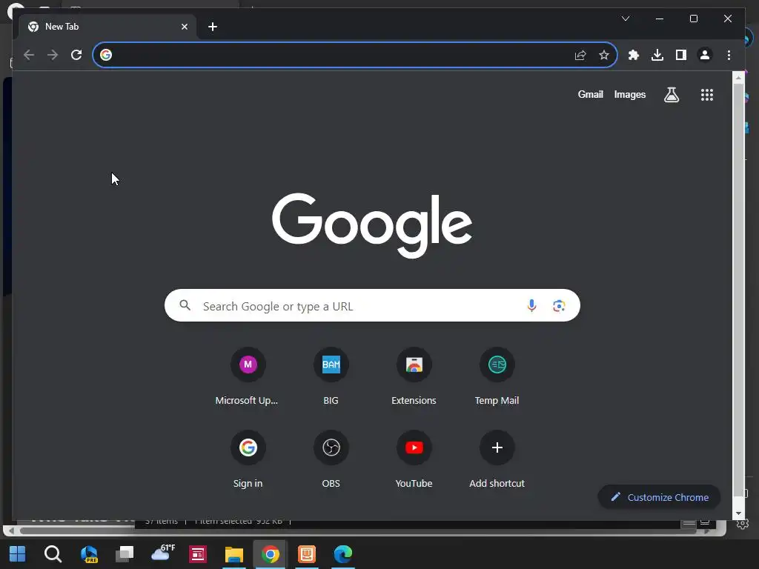This screenshot has width=759, height=569.
Task: Open the Microsoft Up... shortcut
Action: point(248,377)
